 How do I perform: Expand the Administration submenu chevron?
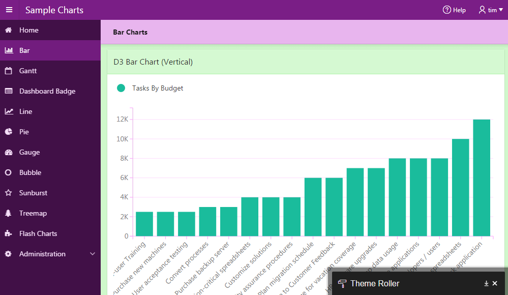(x=92, y=254)
